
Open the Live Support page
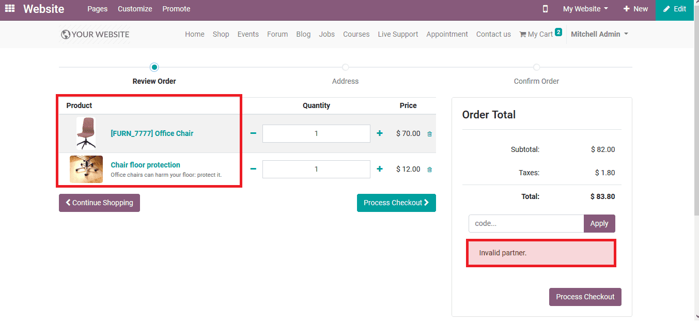click(x=398, y=34)
